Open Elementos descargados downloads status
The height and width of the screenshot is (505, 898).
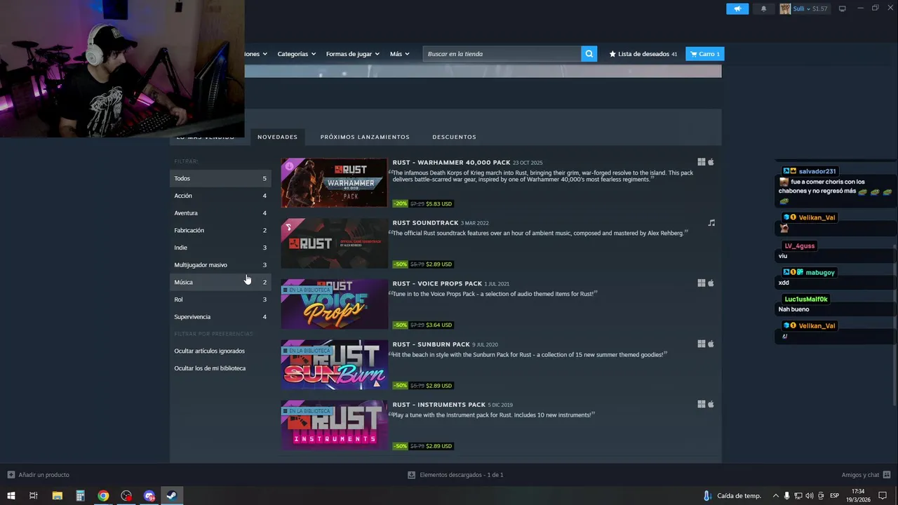pos(456,475)
